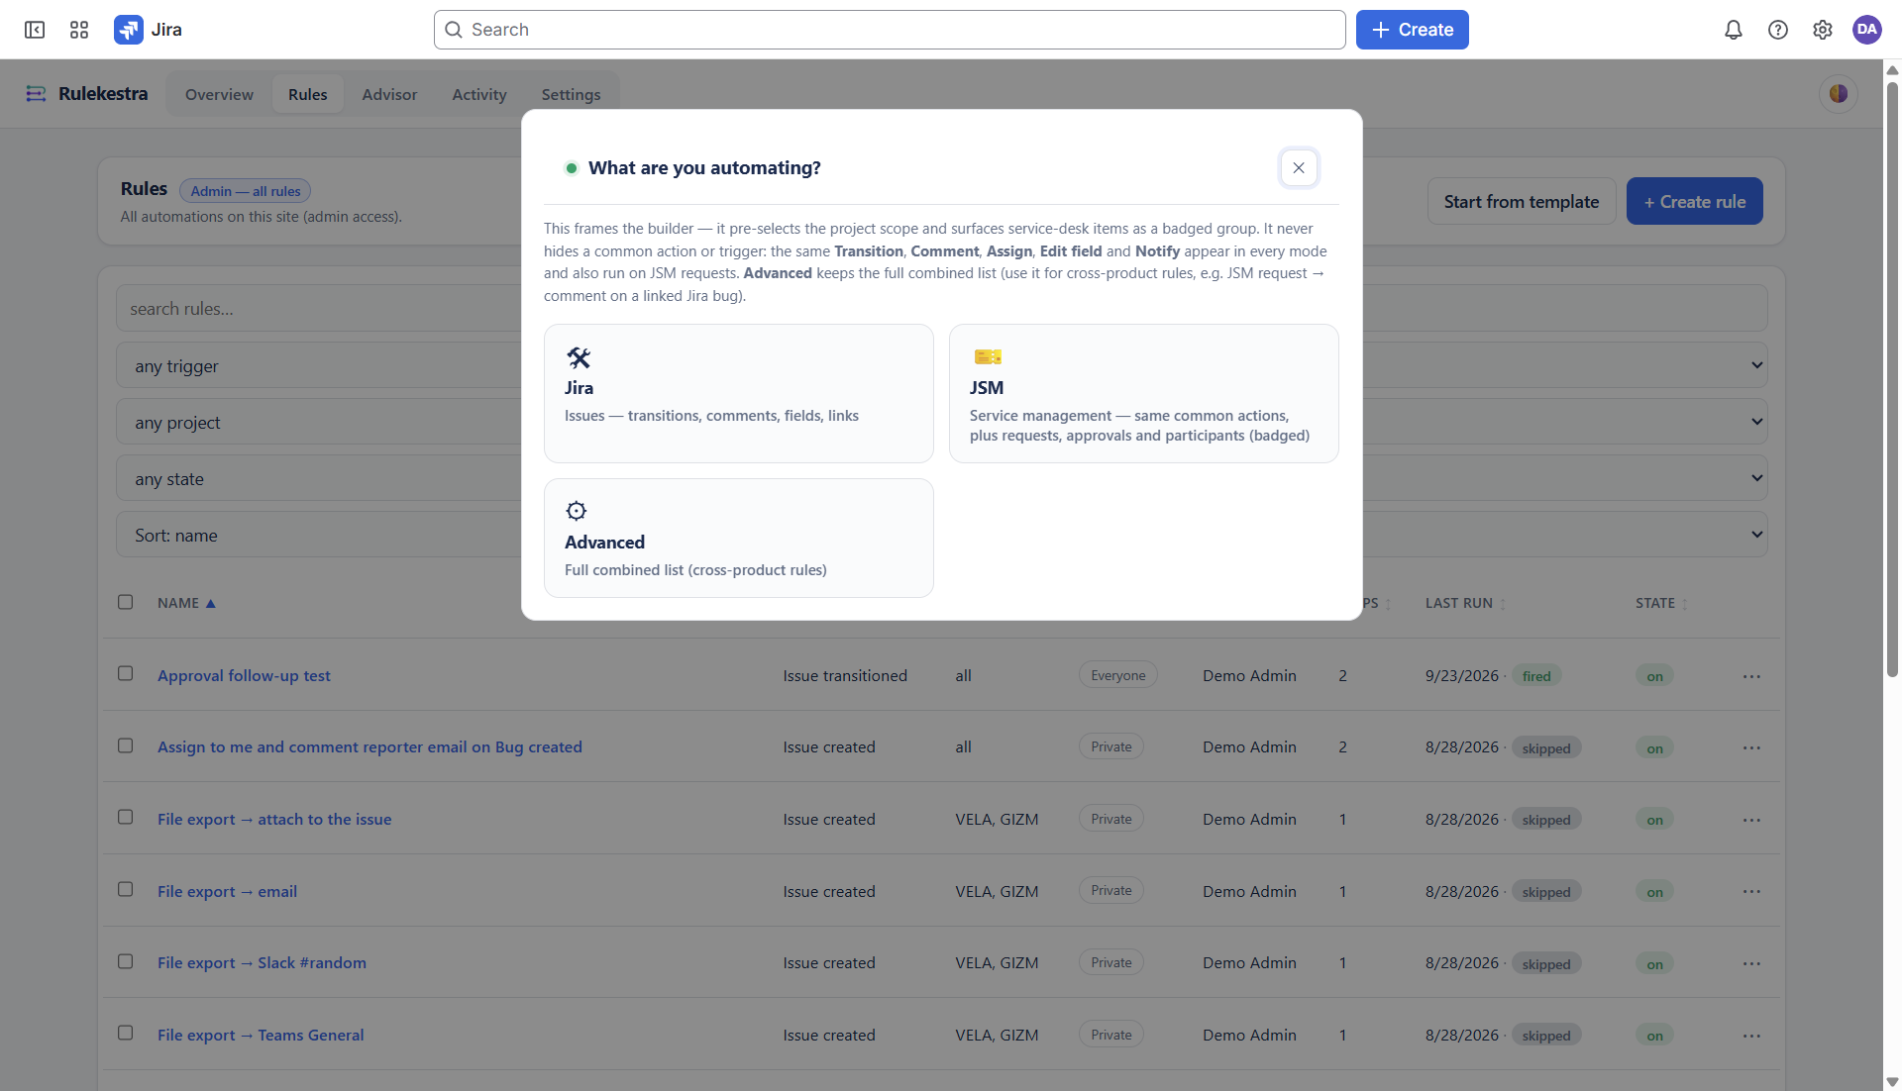The image size is (1902, 1091).
Task: Open the settings gear icon
Action: tap(1823, 30)
